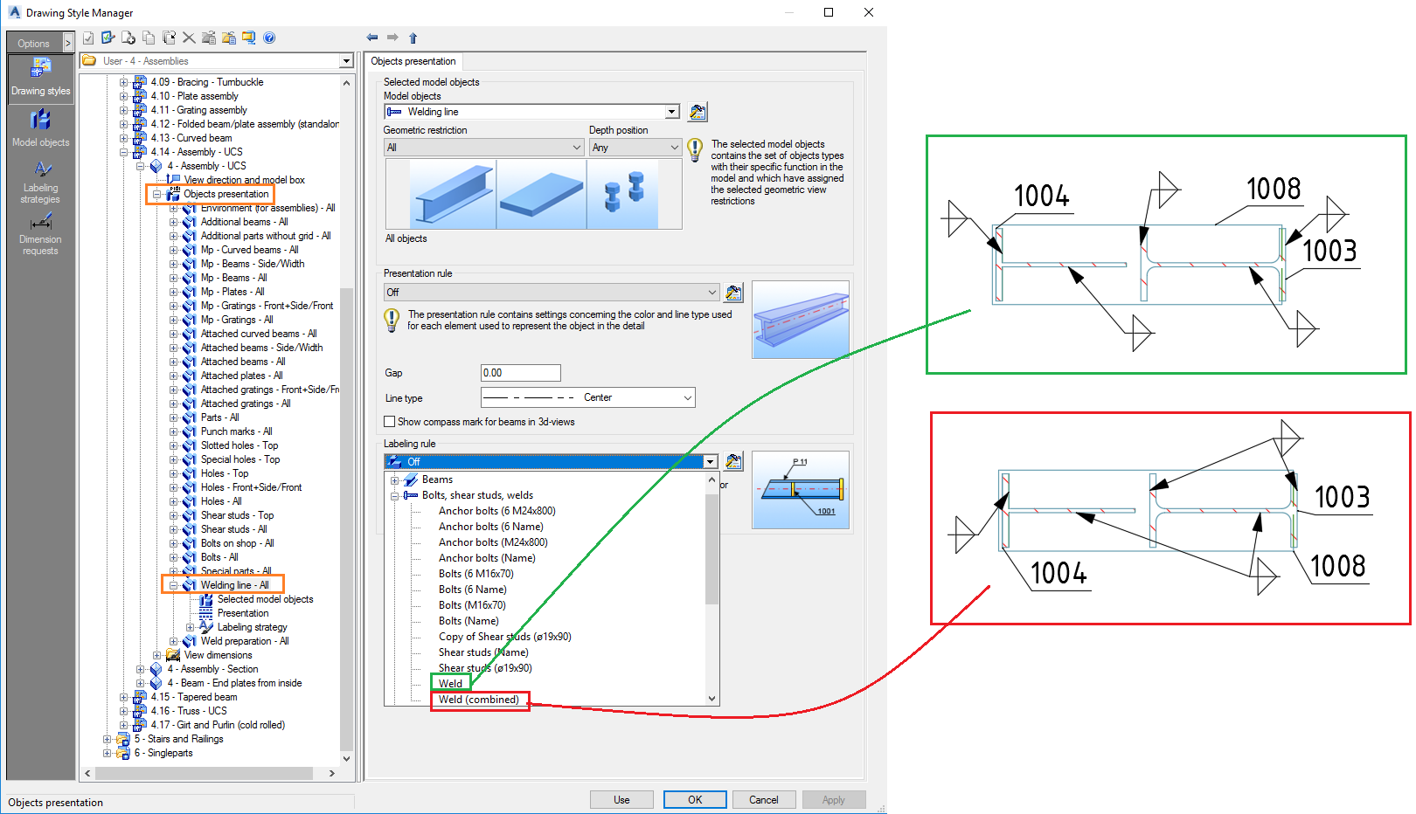Select Weld (combined) labeling rule
The width and height of the screenshot is (1416, 814).
point(479,699)
